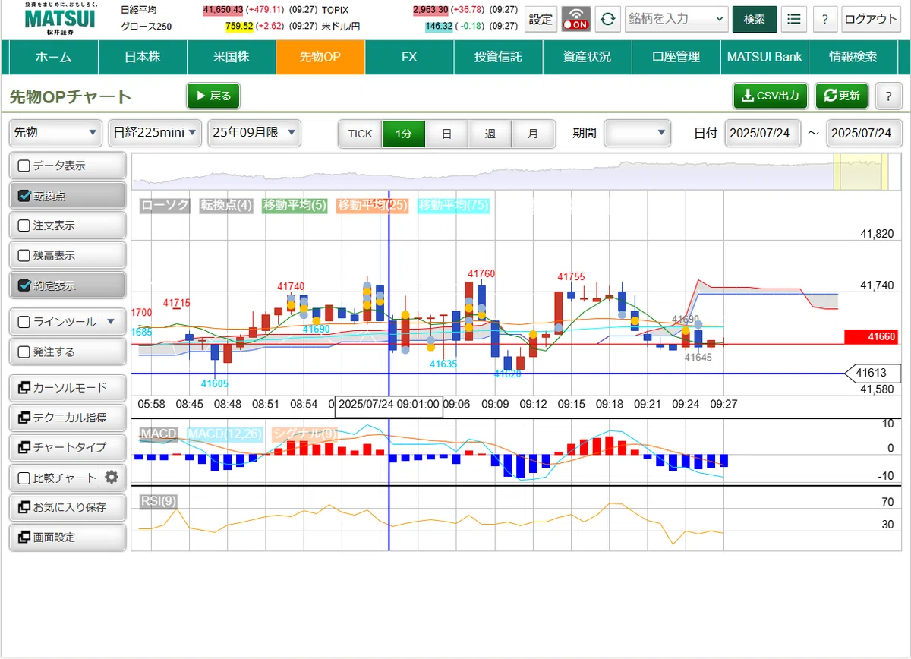Click the red 41660 current price marker
Image resolution: width=911 pixels, height=659 pixels.
[x=873, y=337]
